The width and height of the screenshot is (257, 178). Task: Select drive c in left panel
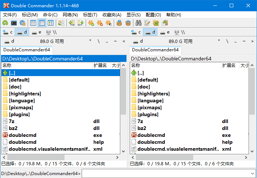(x=8, y=32)
